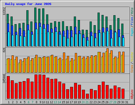Screen dimensions: 135x105
Task: Click the shortest red KBytes bar above day 21
Action: pyautogui.click(x=87, y=96)
